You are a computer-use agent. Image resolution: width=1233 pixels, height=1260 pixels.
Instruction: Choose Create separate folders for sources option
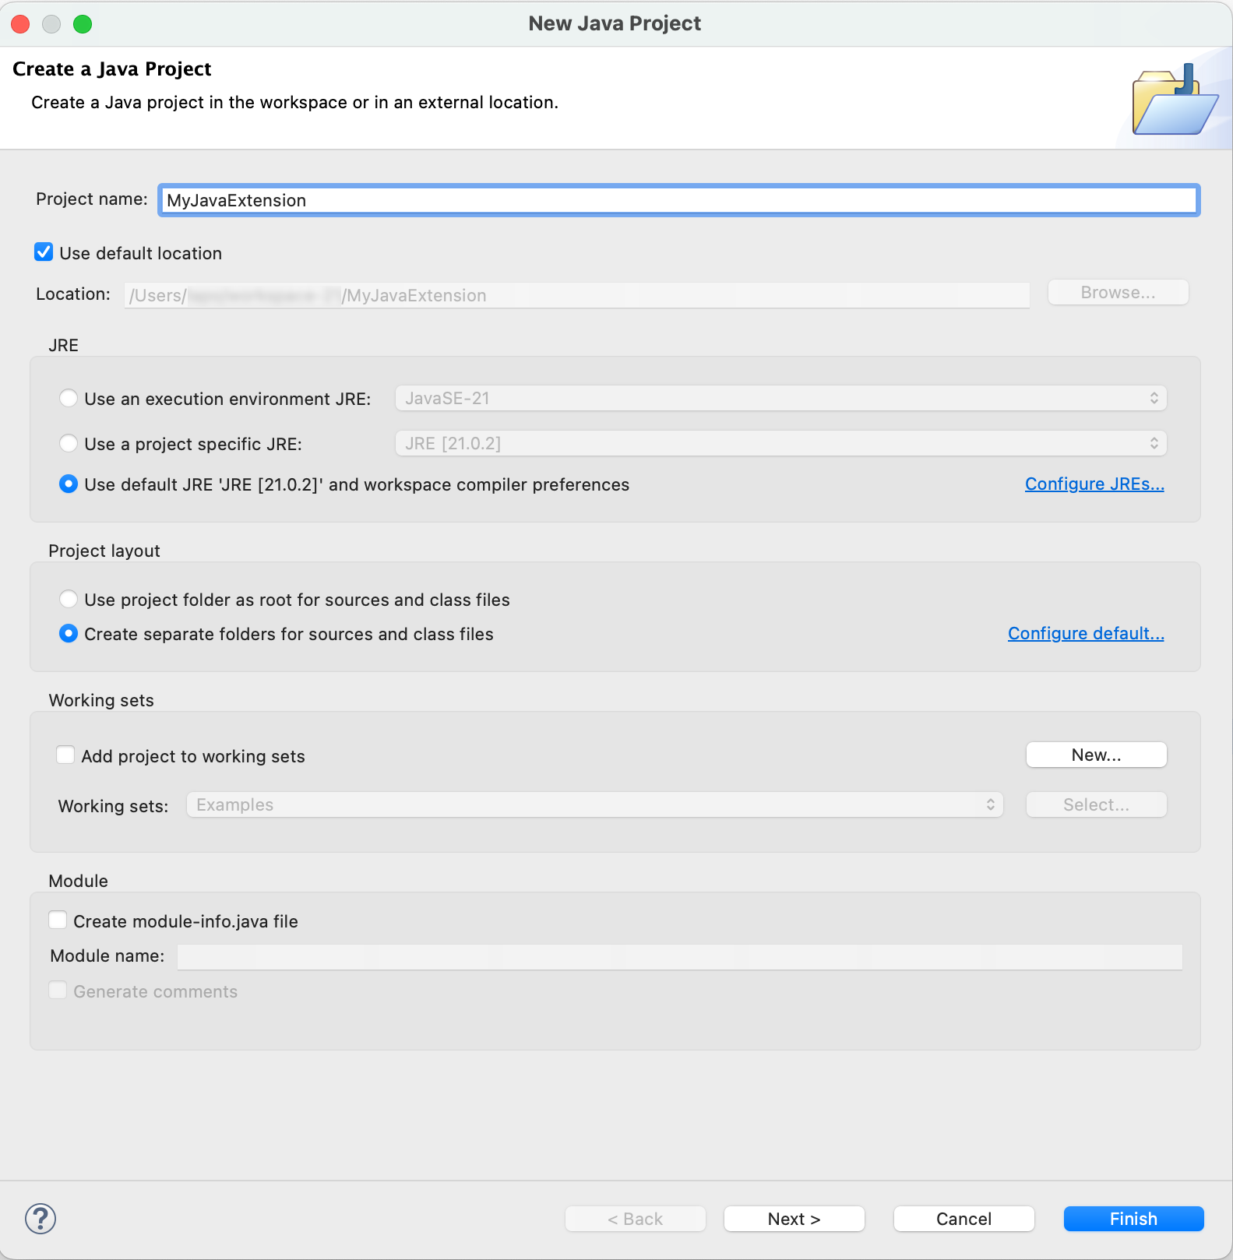(69, 634)
